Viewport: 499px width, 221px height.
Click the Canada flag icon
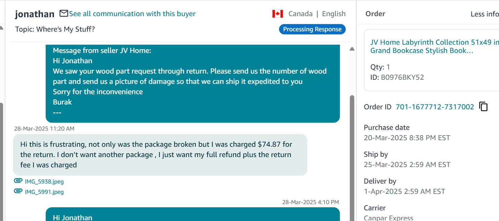pyautogui.click(x=277, y=14)
